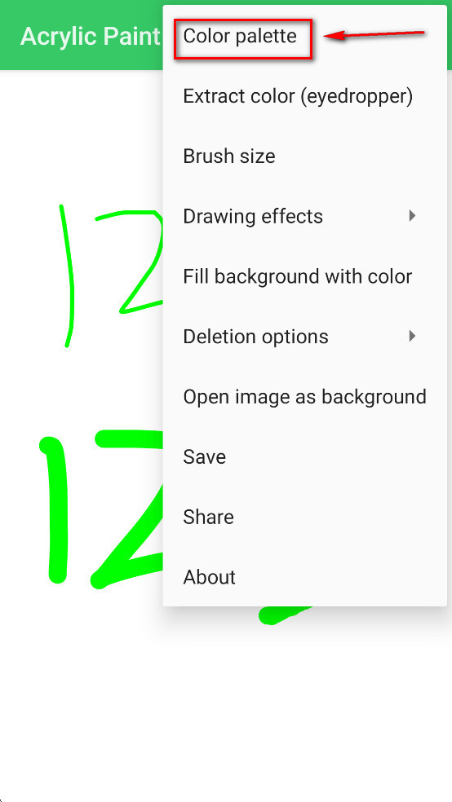Open the Drawing effects submenu

pos(304,216)
